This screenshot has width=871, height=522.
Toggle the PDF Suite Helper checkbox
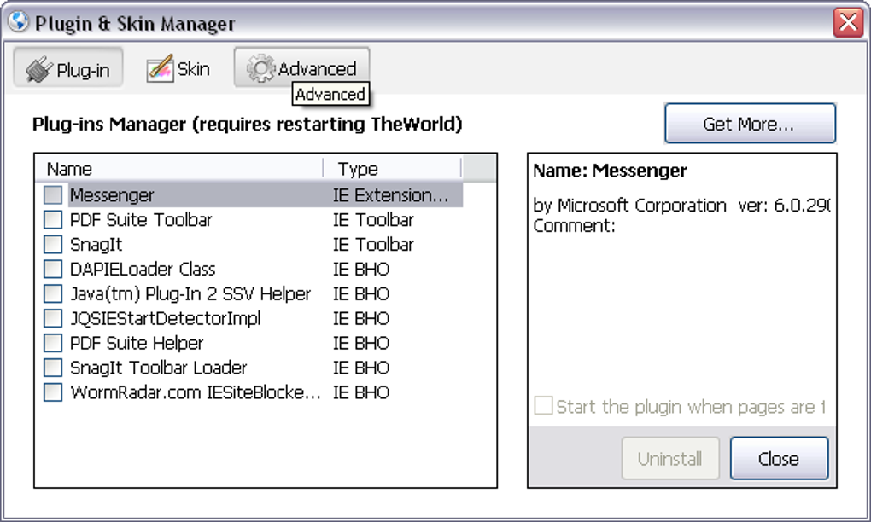(53, 342)
